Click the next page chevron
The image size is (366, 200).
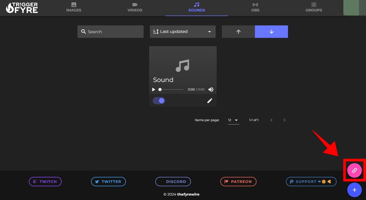tap(284, 120)
